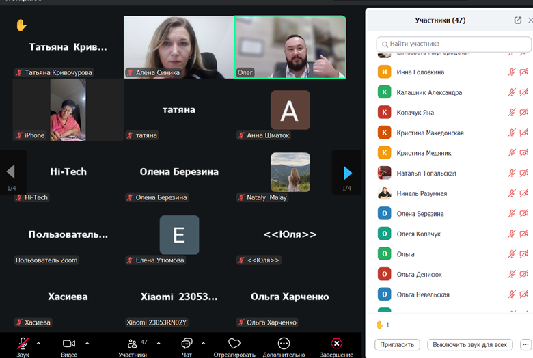533x358 pixels.
Task: Toggle the camera icon beside Ольга Денисюк
Action: pos(524,275)
